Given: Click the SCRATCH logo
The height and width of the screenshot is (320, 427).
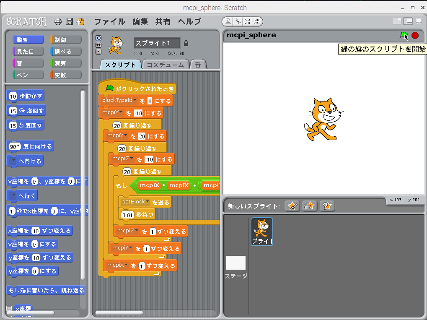Looking at the screenshot, I should click(27, 21).
